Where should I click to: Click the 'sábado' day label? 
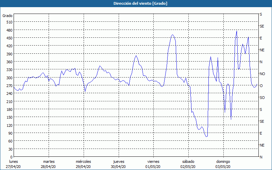click(188, 162)
